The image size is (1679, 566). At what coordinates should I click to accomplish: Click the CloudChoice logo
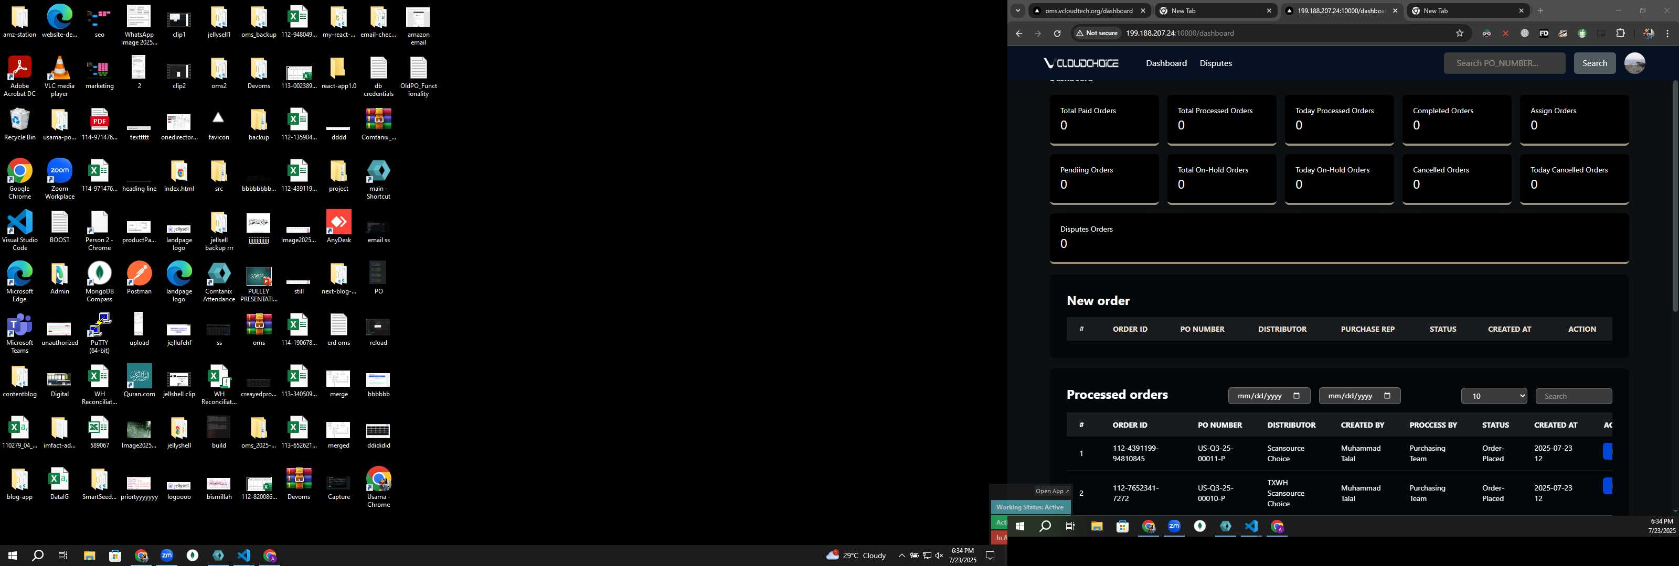1081,63
